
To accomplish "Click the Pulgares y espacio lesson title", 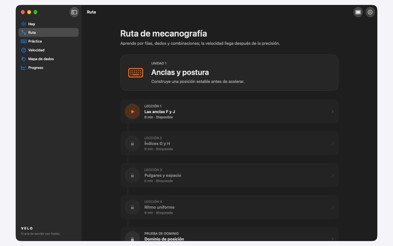I will (163, 175).
